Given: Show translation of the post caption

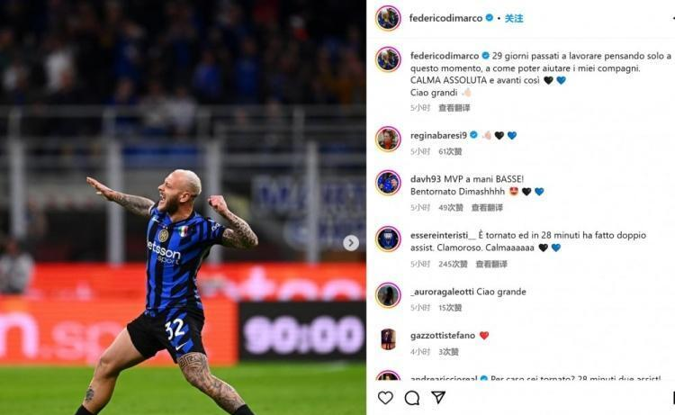Looking at the screenshot, I should coord(454,108).
